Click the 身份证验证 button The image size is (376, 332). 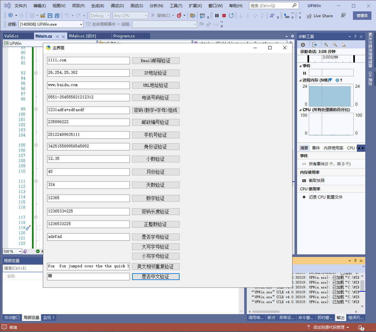click(x=156, y=147)
